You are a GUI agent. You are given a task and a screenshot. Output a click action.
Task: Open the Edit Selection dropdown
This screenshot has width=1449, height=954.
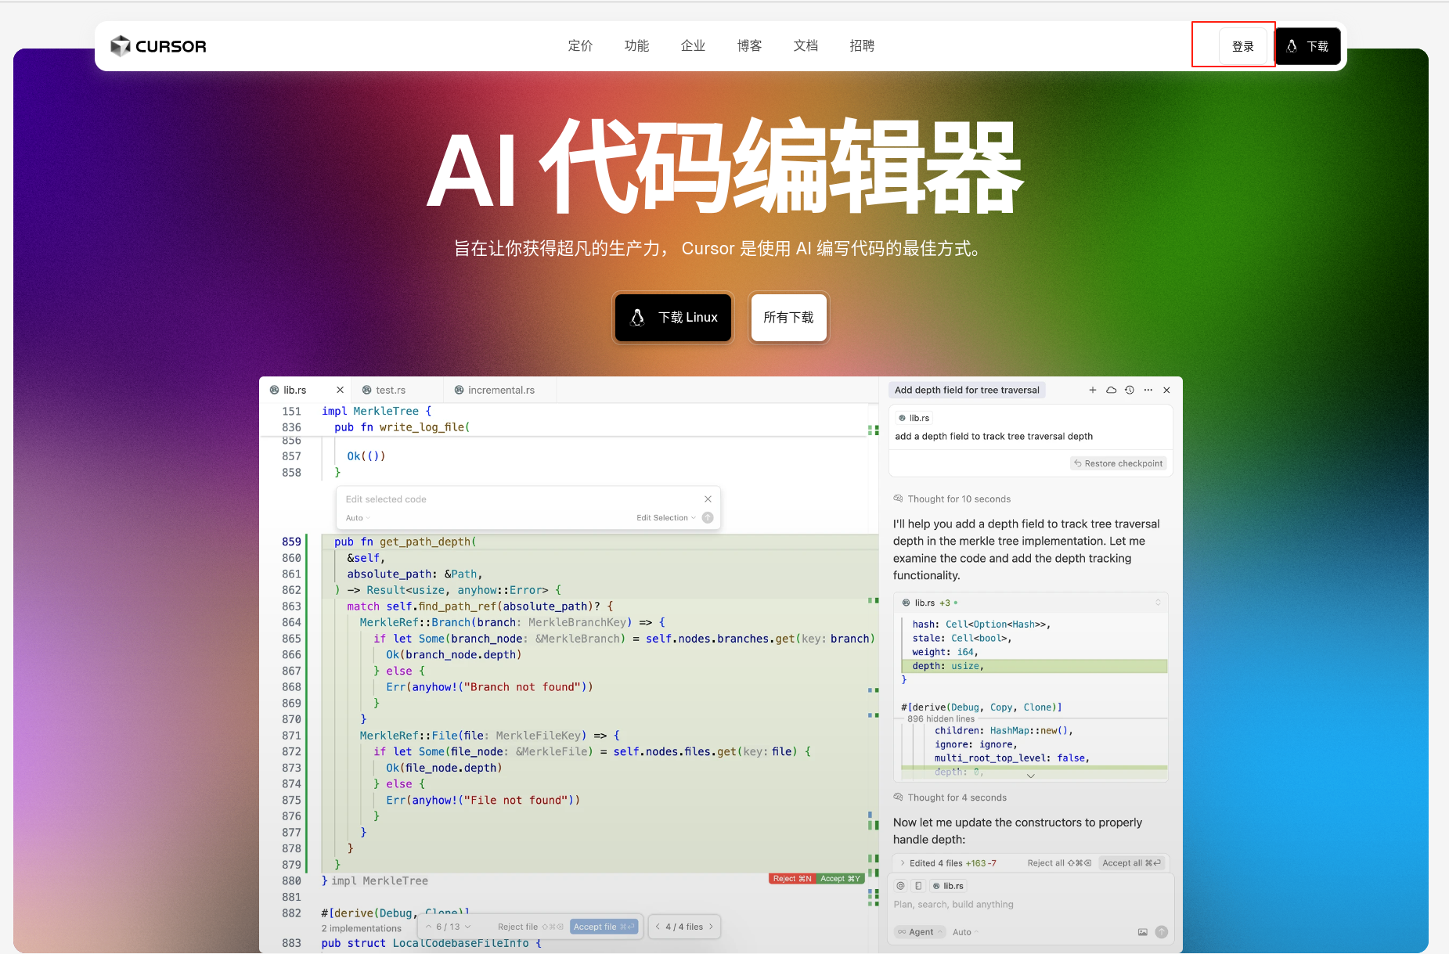[666, 518]
